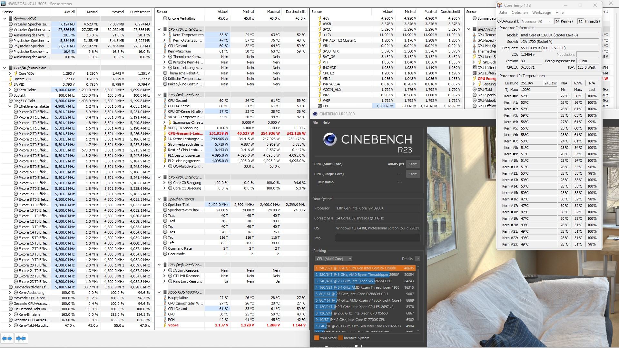
Task: Open Core Temp Hilfe menu
Action: point(560,13)
